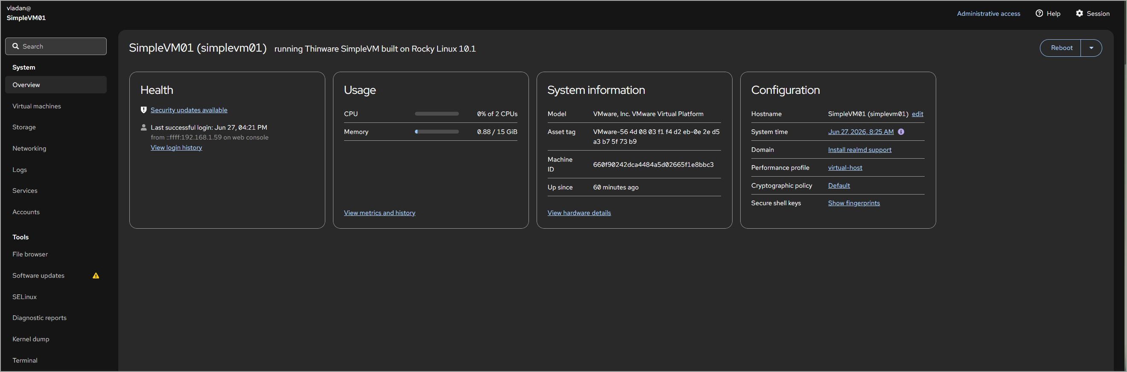Click the '60 minutes ago' uptime value
Viewport: 1127px width, 372px height.
click(616, 188)
